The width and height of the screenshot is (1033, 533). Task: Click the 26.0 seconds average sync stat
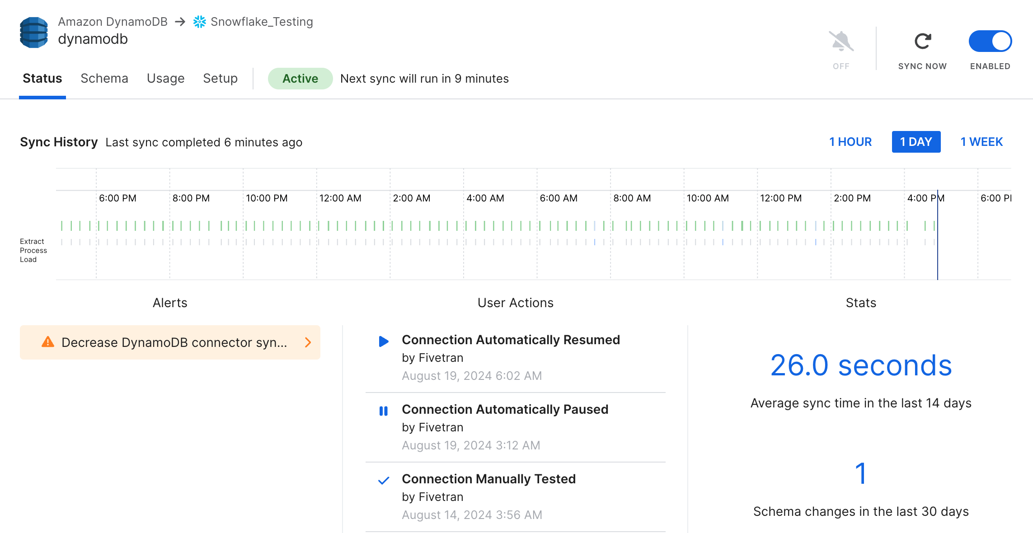coord(861,365)
